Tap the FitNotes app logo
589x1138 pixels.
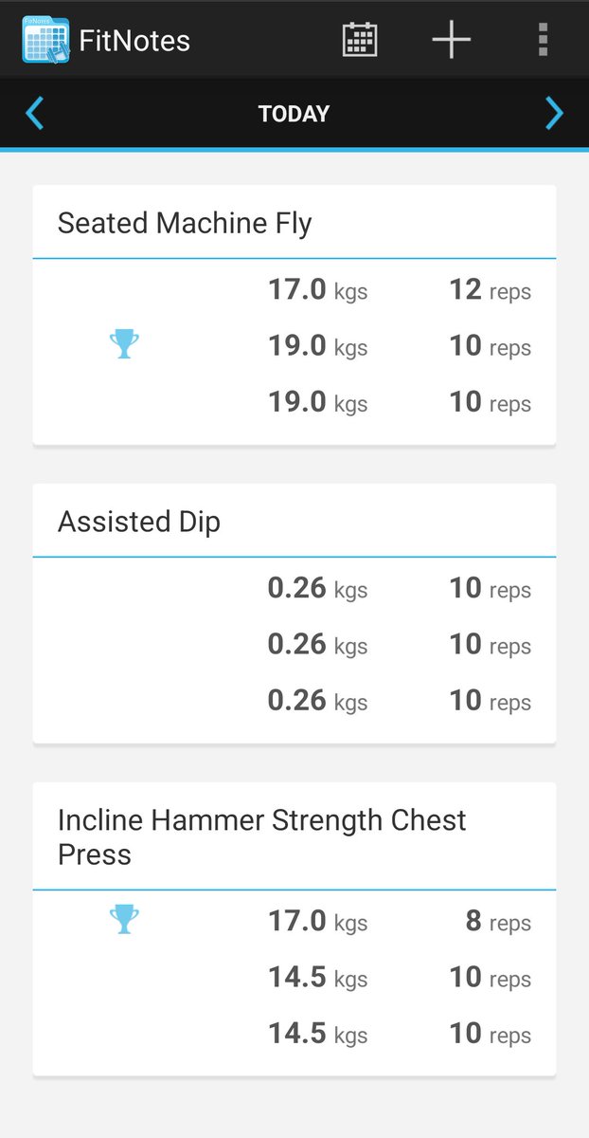(x=45, y=40)
